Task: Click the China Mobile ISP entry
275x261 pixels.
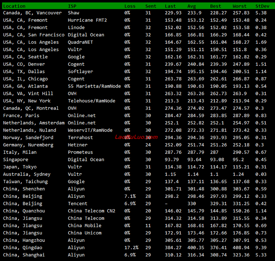Action: [84, 226]
